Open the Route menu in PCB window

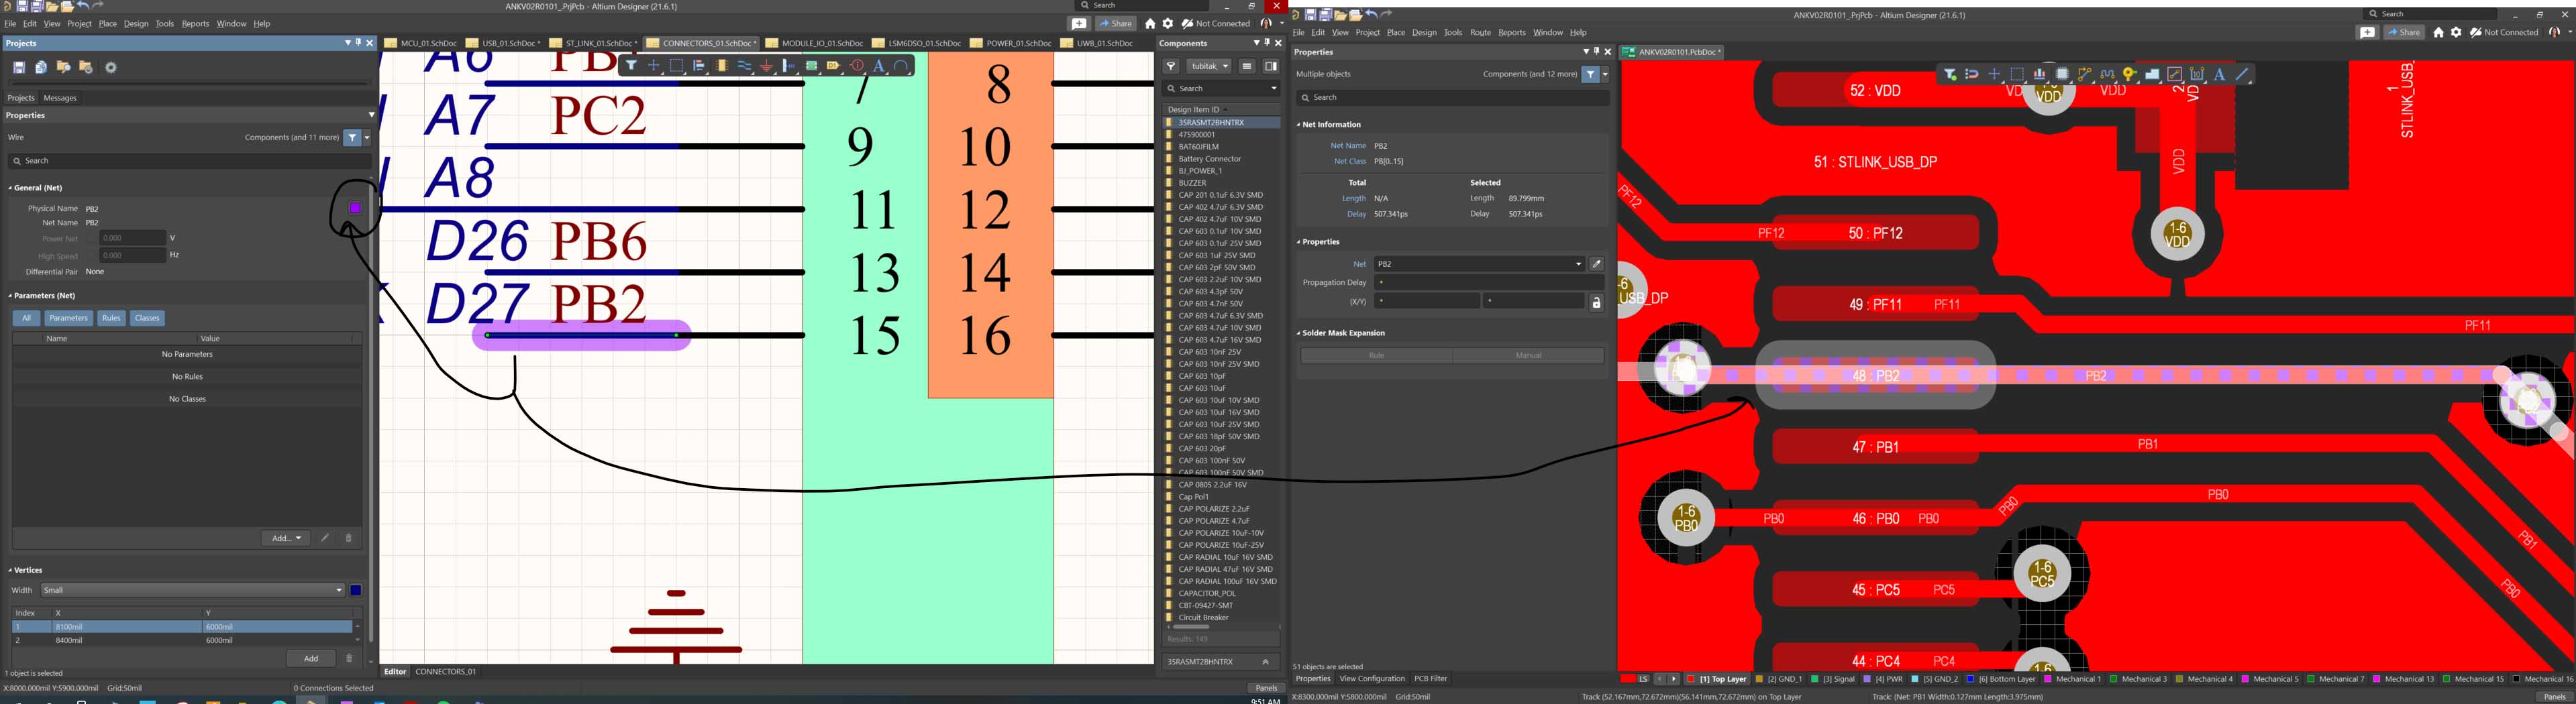pyautogui.click(x=1480, y=33)
